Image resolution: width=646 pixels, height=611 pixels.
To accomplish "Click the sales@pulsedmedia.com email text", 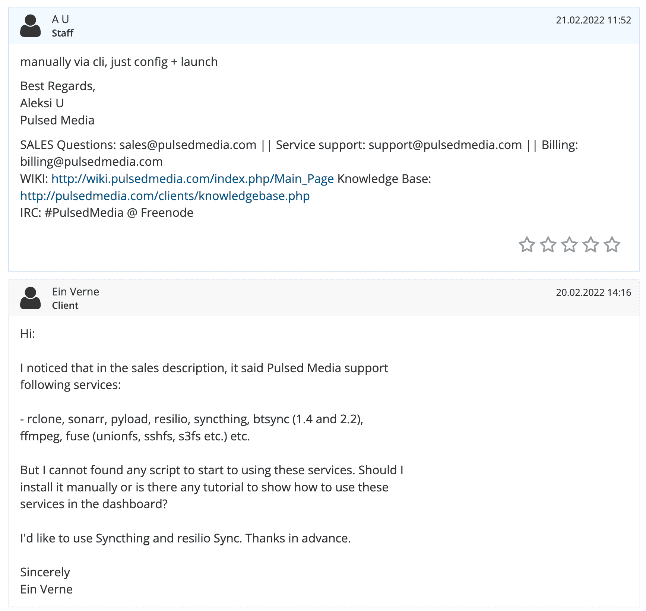I will (188, 145).
